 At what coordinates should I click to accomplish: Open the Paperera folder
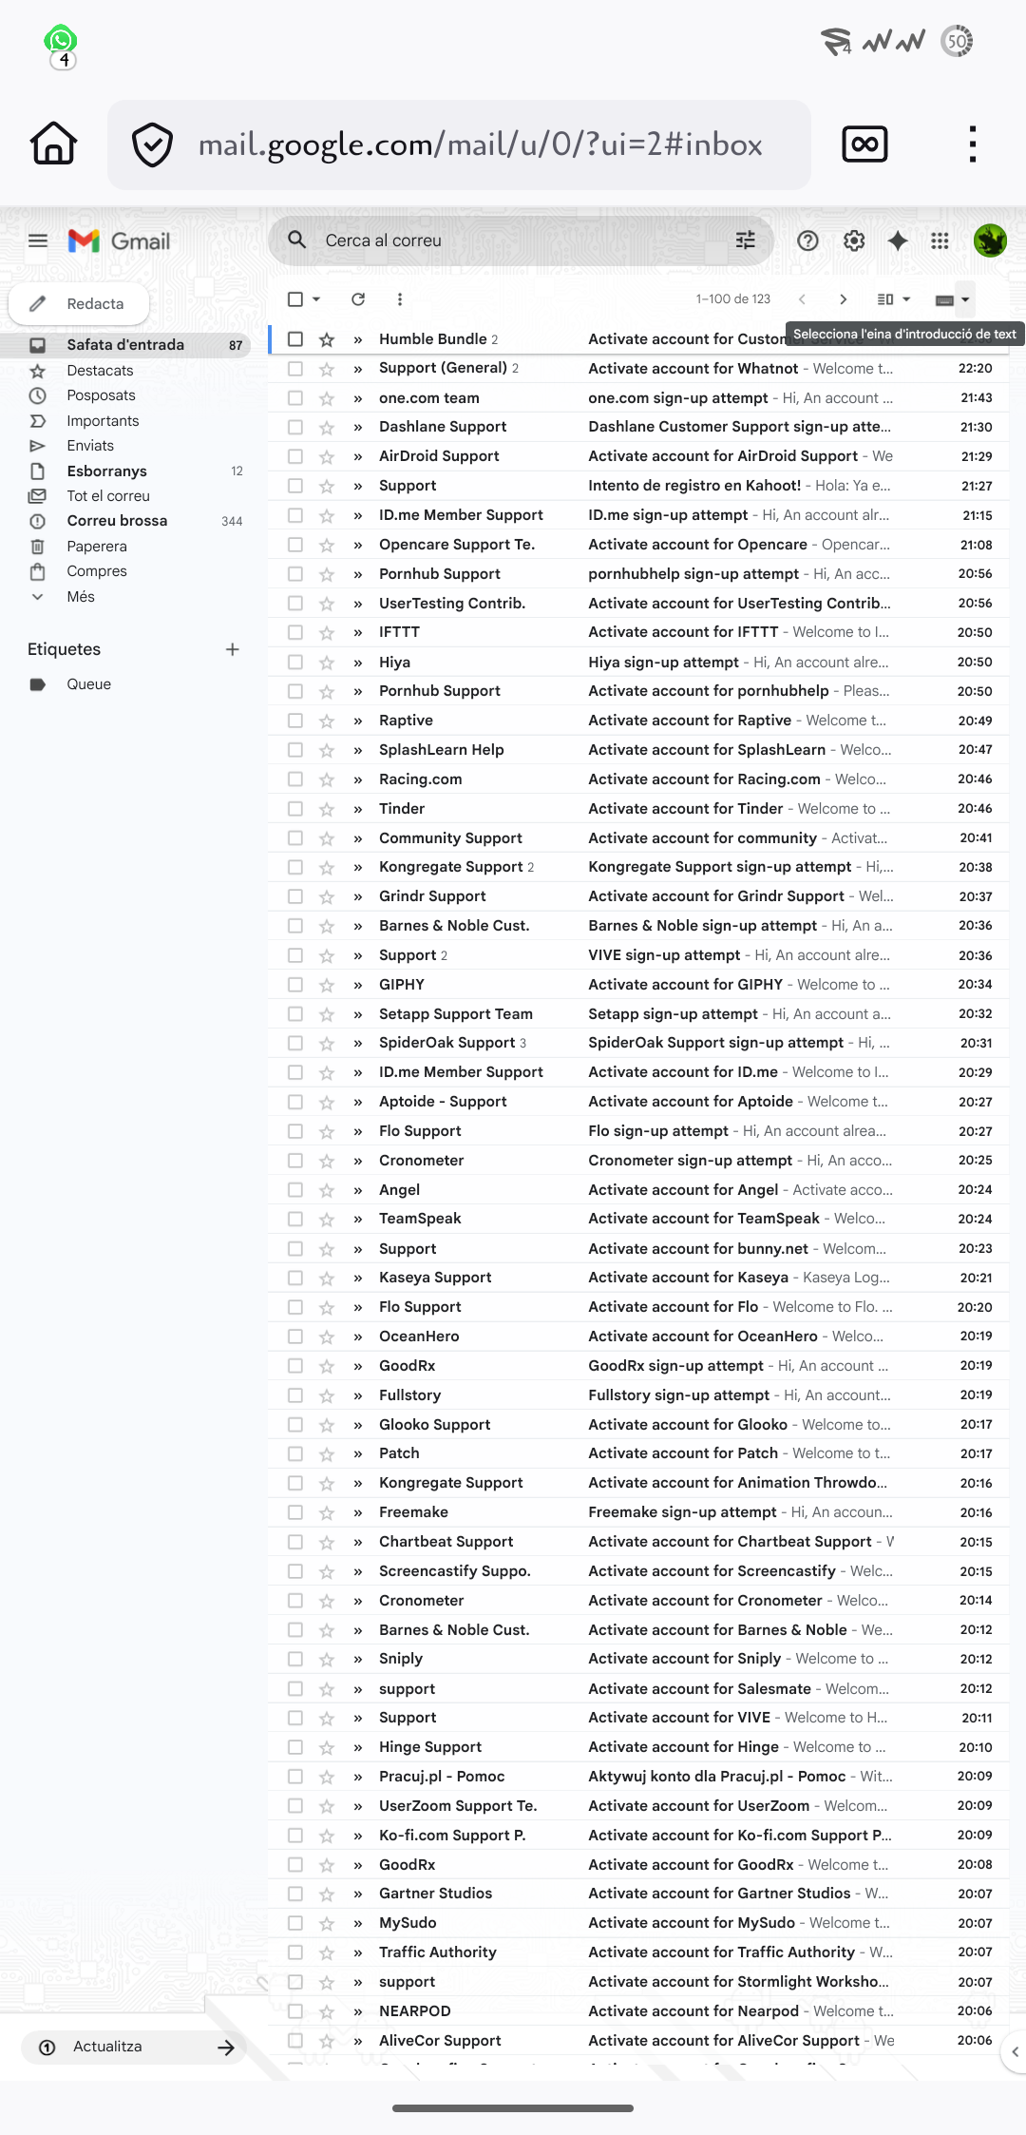96,547
